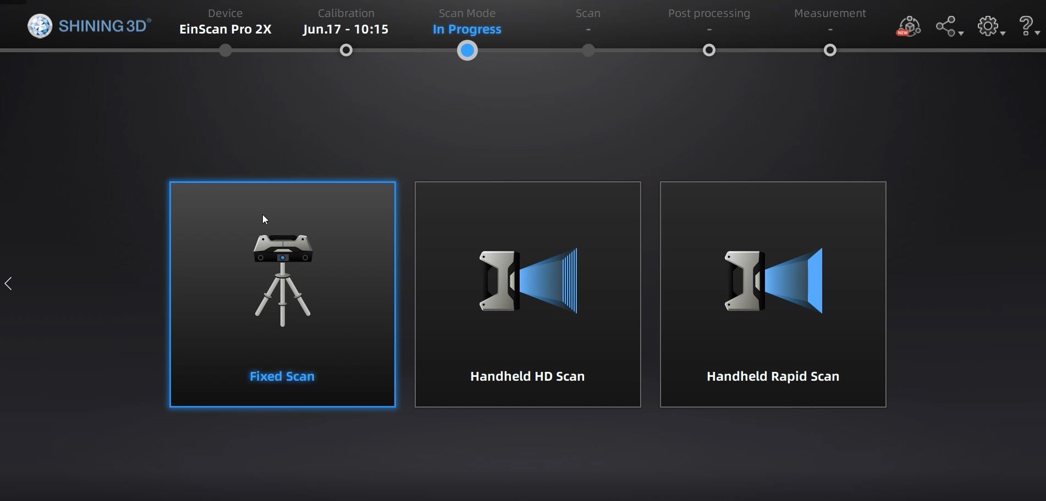
Task: Open the settings gear icon
Action: click(x=987, y=25)
